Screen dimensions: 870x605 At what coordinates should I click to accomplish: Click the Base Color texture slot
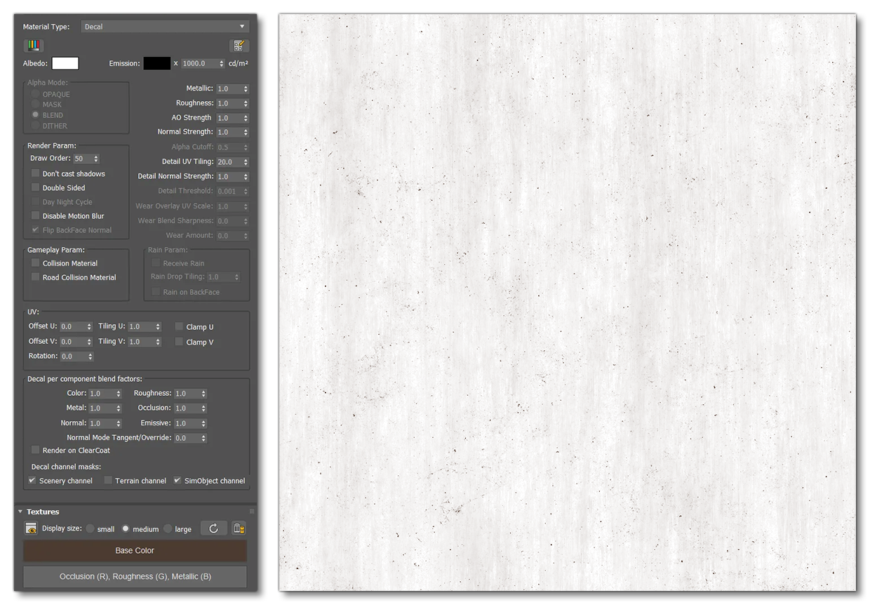click(x=135, y=551)
